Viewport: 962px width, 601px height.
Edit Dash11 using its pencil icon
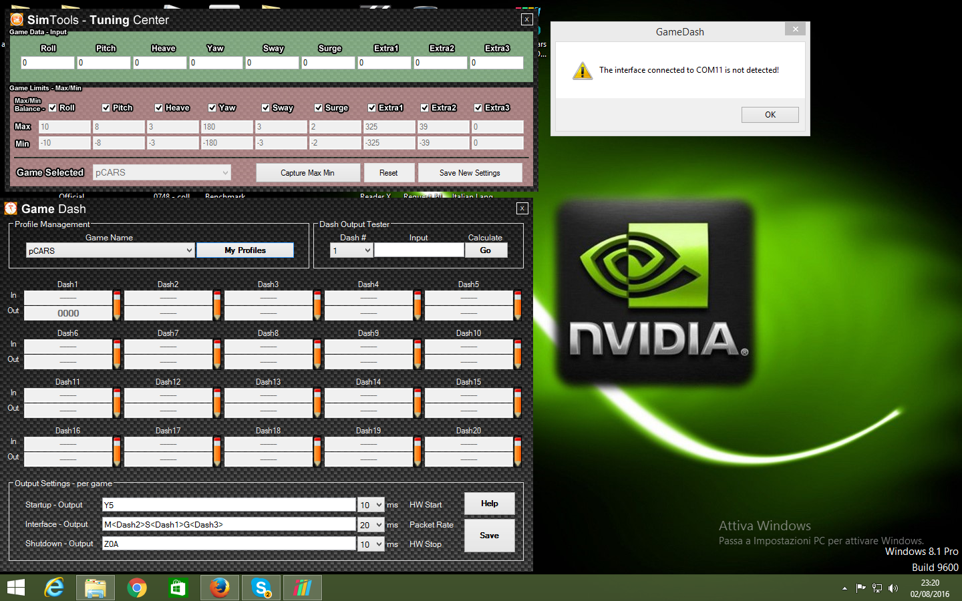click(x=117, y=403)
